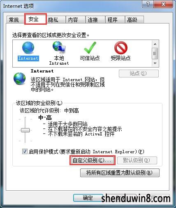Click the 自定义级别 button
This screenshot has width=176, height=208.
pos(93,160)
